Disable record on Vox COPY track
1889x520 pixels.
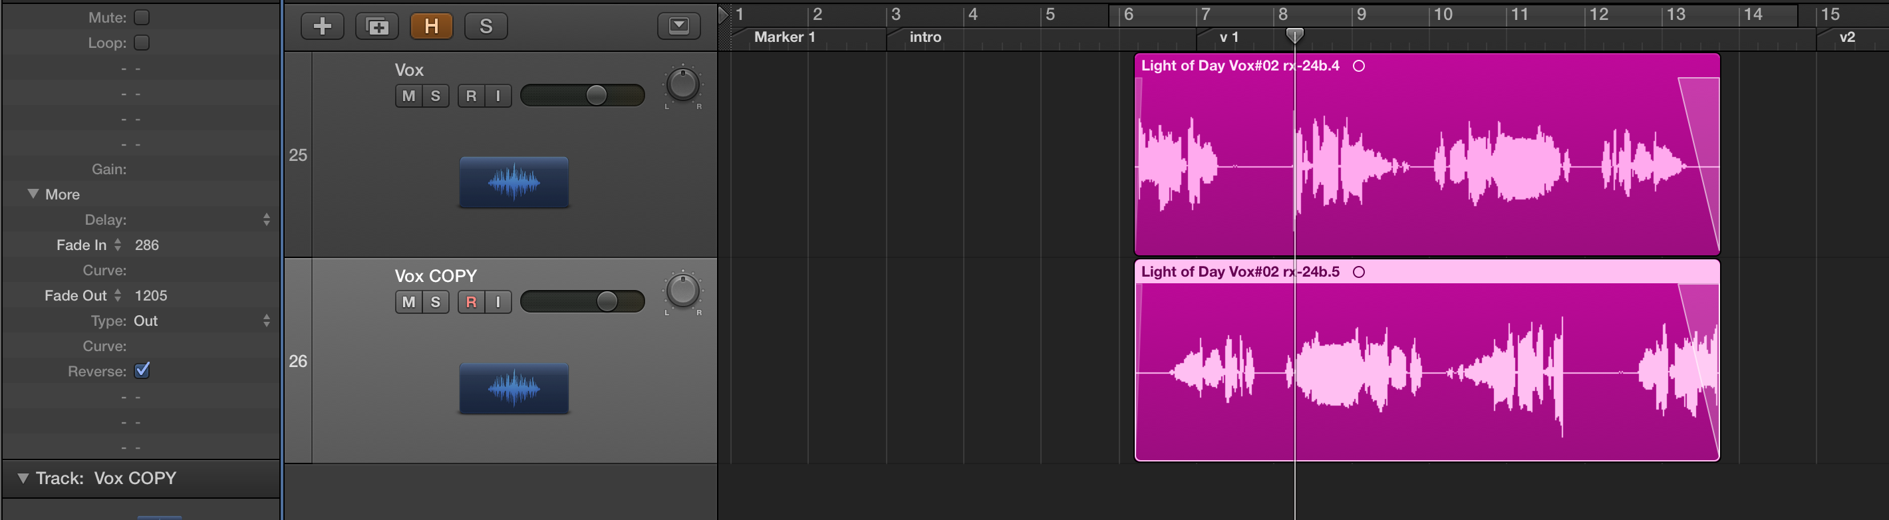click(x=472, y=302)
